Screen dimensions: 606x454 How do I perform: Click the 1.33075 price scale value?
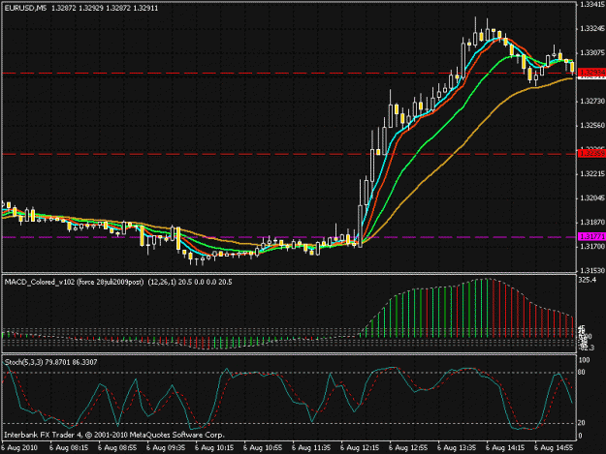pos(591,52)
